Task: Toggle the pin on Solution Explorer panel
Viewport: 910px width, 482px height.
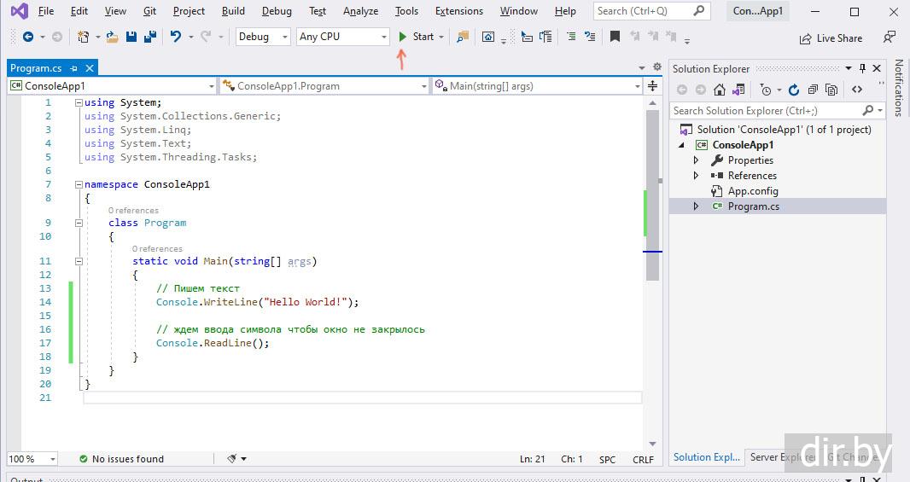Action: coord(862,68)
